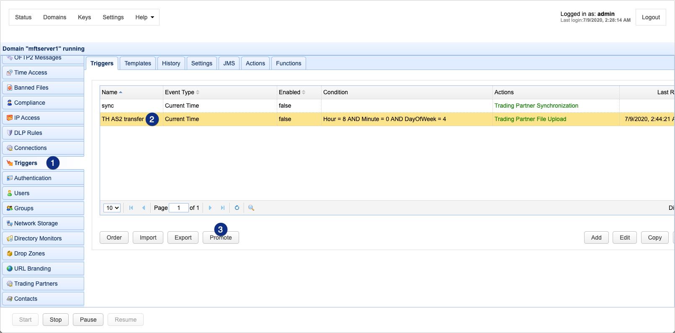This screenshot has width=675, height=333.
Task: Select the sync trigger row
Action: [387, 106]
